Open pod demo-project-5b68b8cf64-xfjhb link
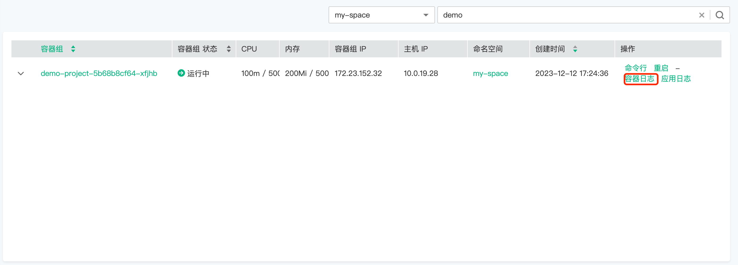Image resolution: width=738 pixels, height=265 pixels. coord(99,74)
